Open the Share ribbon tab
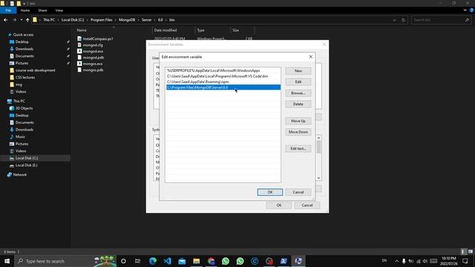 tap(42, 10)
